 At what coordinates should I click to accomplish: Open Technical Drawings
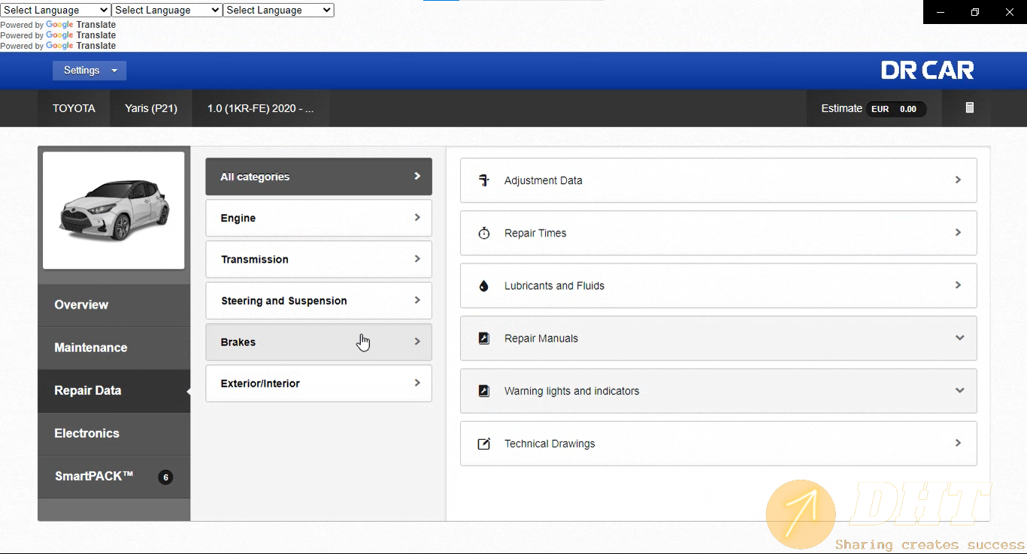coord(718,443)
